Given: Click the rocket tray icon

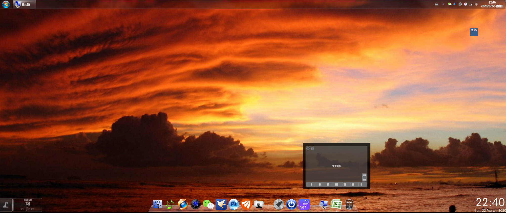Looking at the screenshot, I should pos(460,4).
